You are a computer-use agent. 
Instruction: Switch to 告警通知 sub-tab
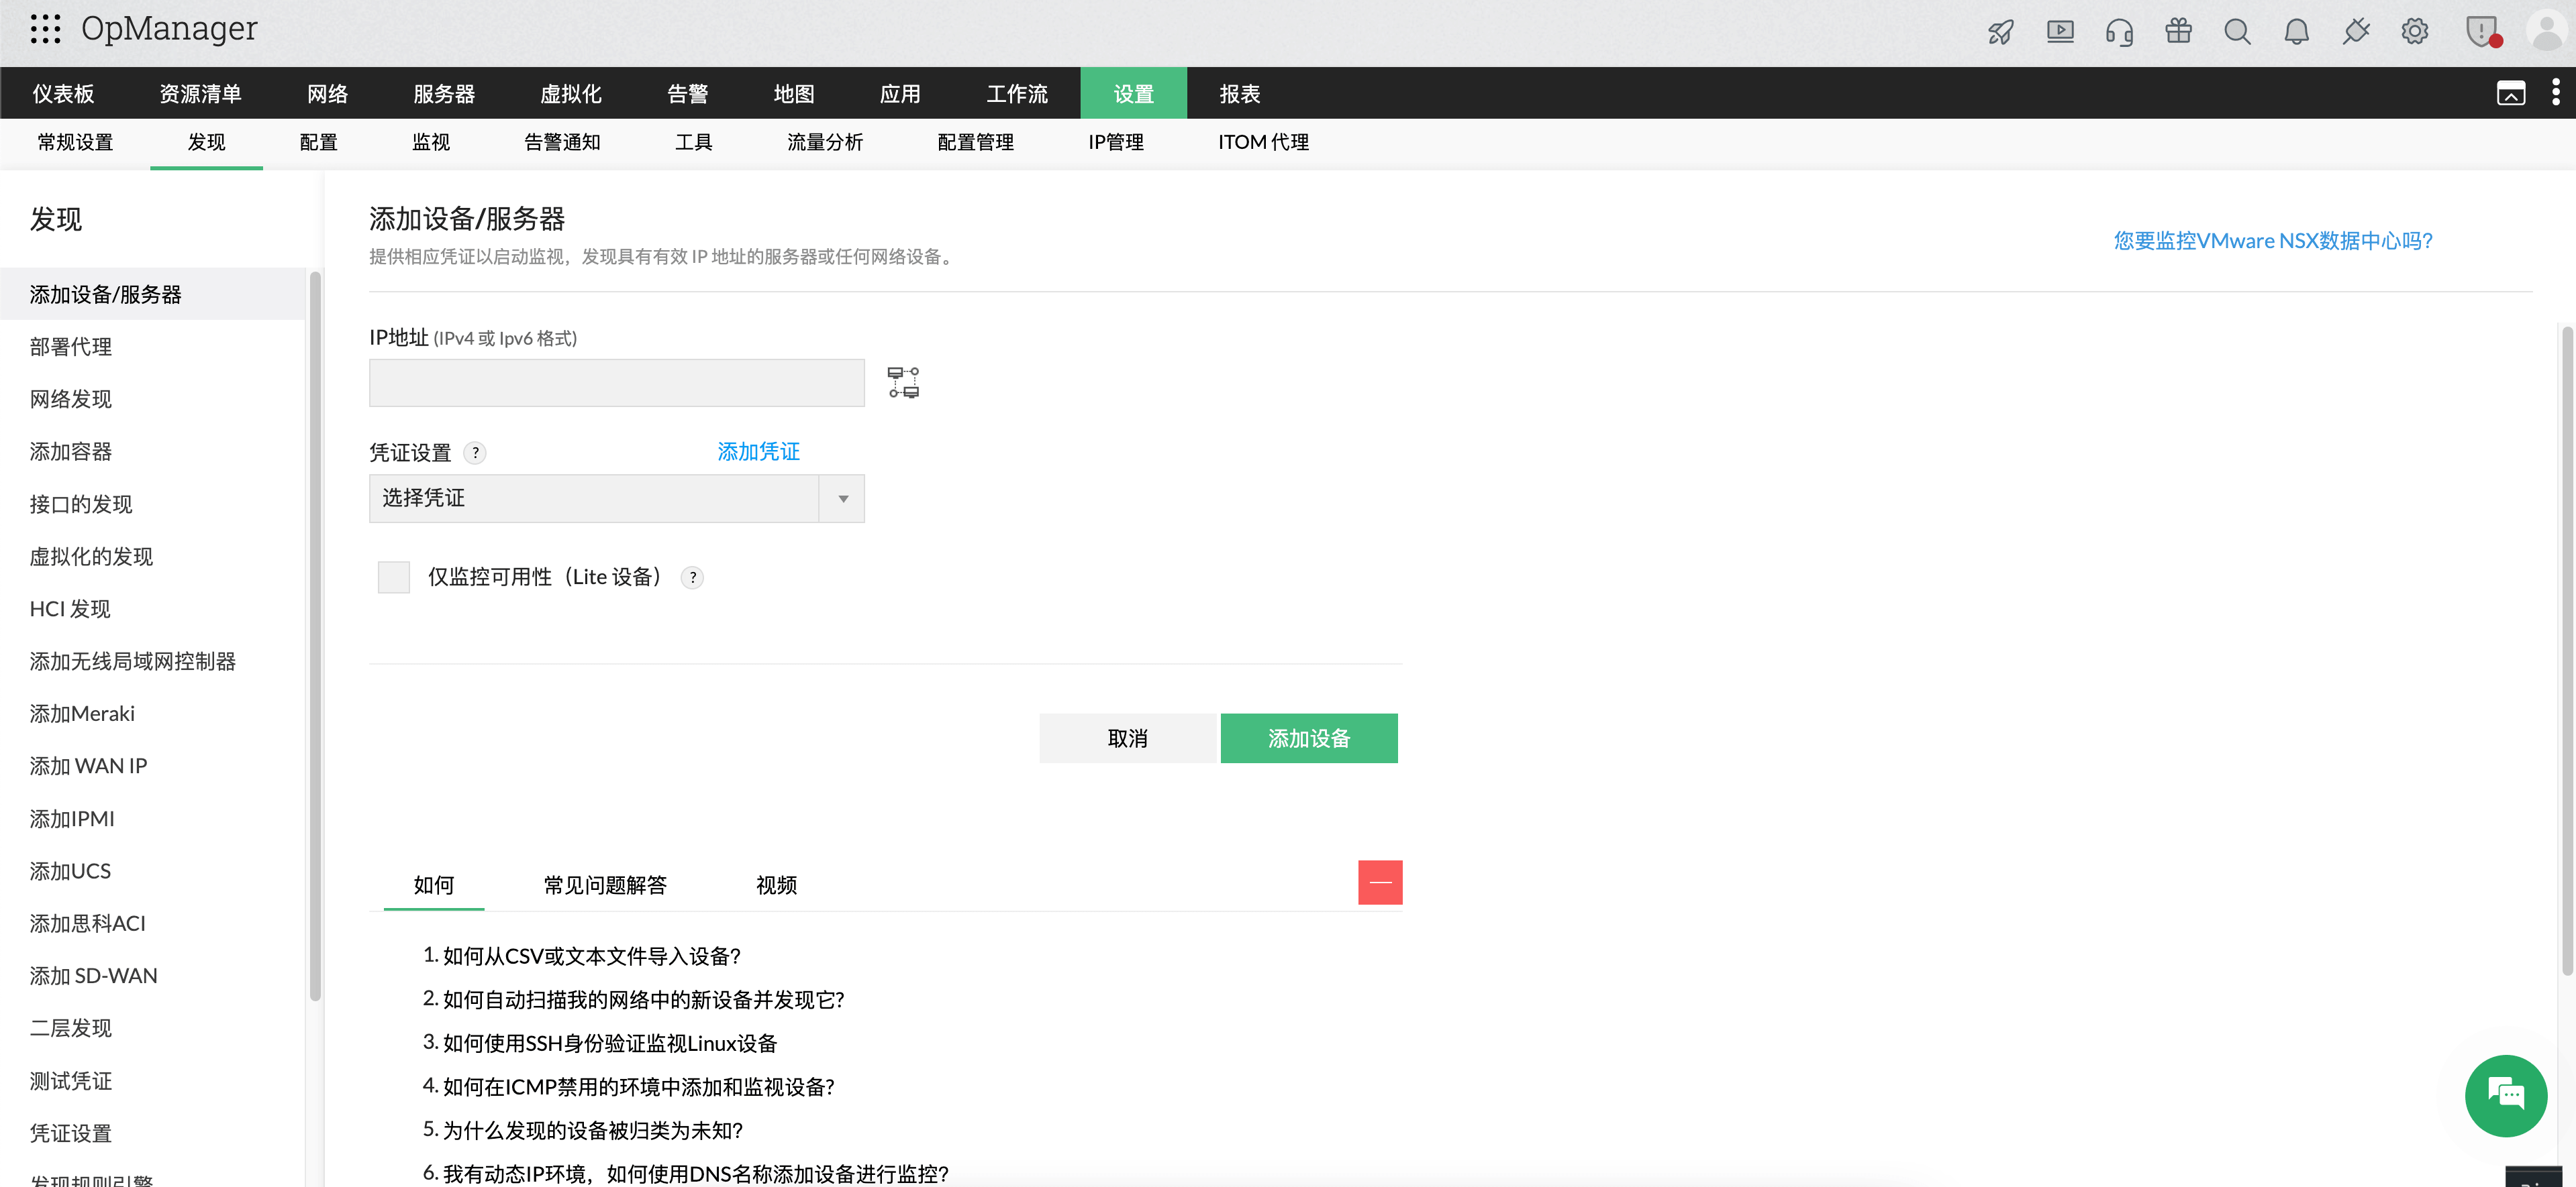point(562,142)
